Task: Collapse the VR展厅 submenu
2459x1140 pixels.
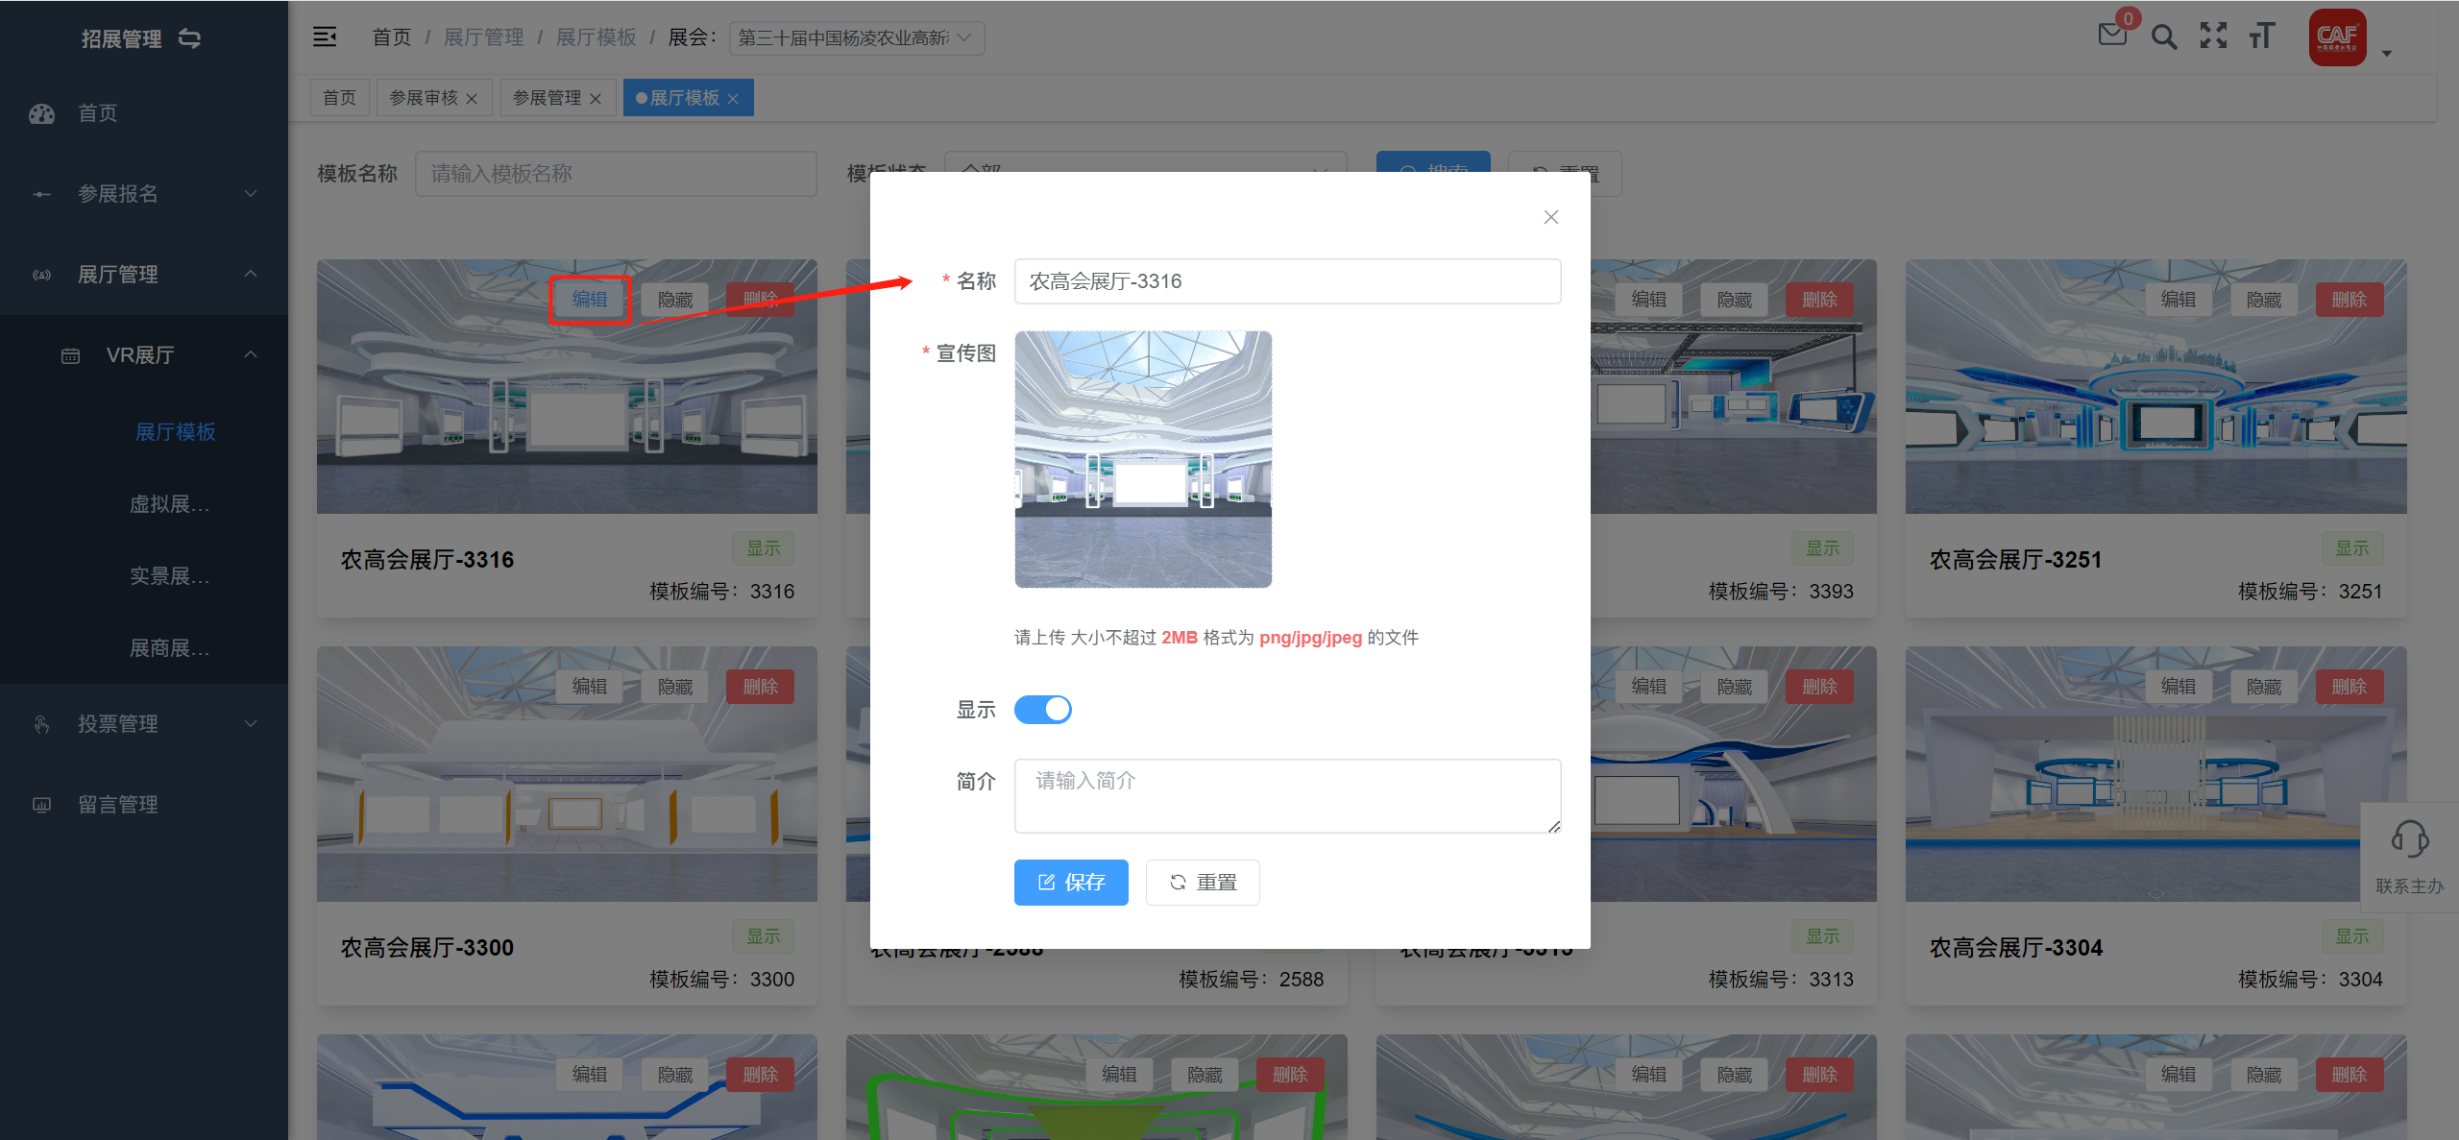Action: tap(144, 355)
